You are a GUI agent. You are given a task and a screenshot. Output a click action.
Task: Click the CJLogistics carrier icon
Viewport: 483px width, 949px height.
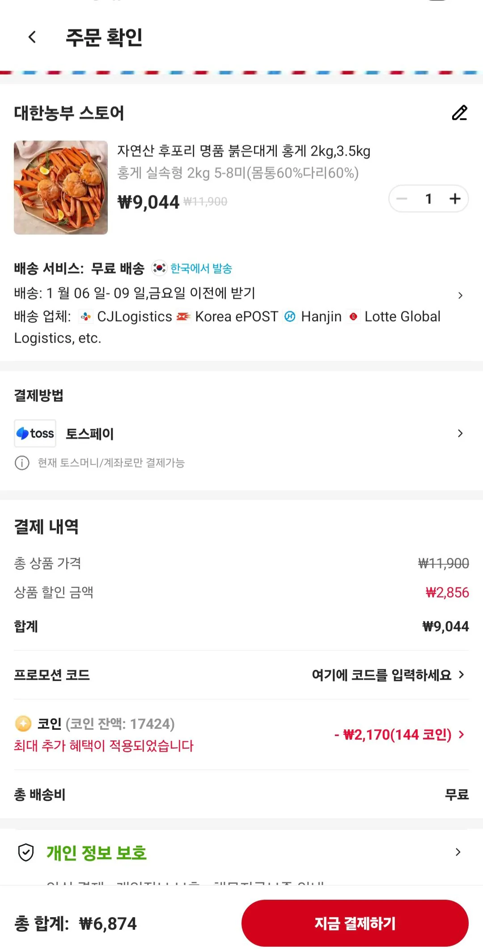85,316
